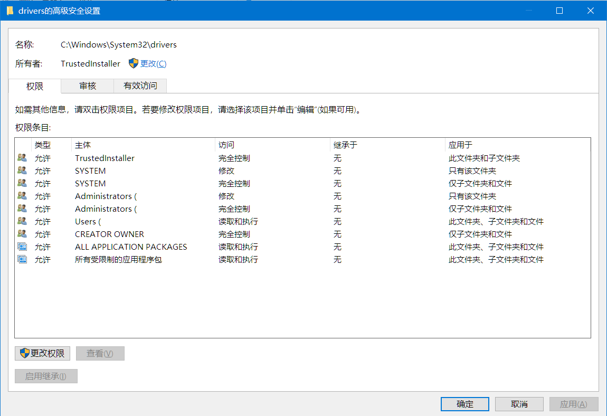Click the 启用继承 button
The image size is (607, 416).
[46, 376]
